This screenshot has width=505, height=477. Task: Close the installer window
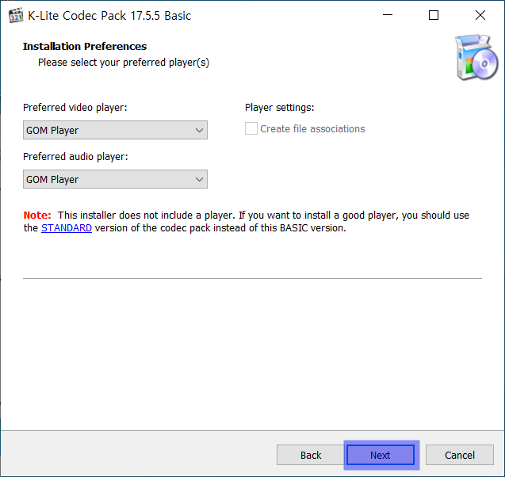click(480, 15)
